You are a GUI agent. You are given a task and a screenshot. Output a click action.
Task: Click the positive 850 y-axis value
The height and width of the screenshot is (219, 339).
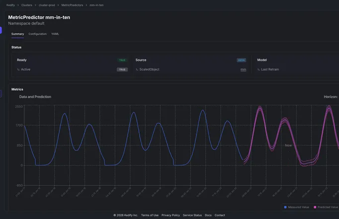click(x=20, y=145)
